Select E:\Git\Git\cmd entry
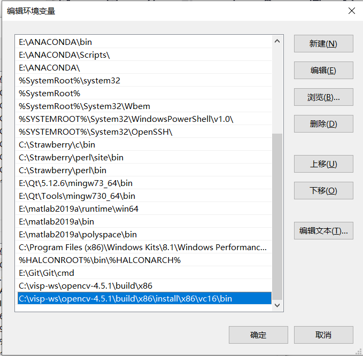The image size is (363, 356). [143, 273]
